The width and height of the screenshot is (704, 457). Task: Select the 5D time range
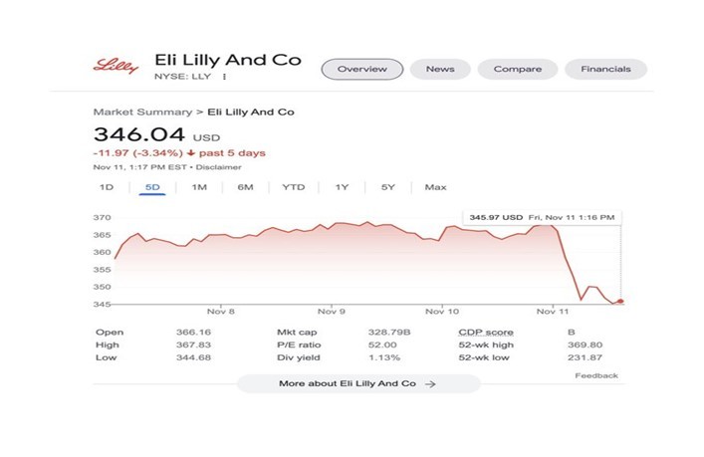click(x=152, y=187)
